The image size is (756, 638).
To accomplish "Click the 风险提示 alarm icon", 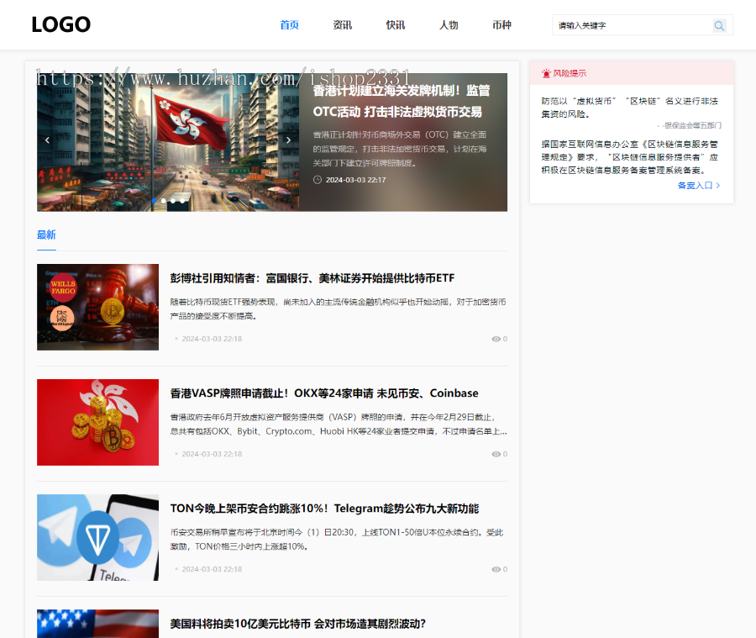I will 546,73.
